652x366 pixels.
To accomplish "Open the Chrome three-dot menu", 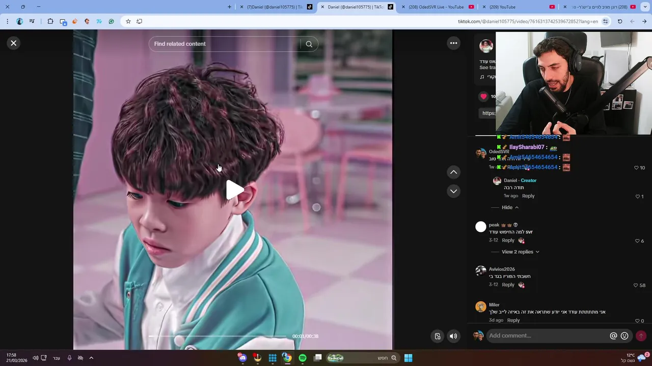I will (x=7, y=21).
